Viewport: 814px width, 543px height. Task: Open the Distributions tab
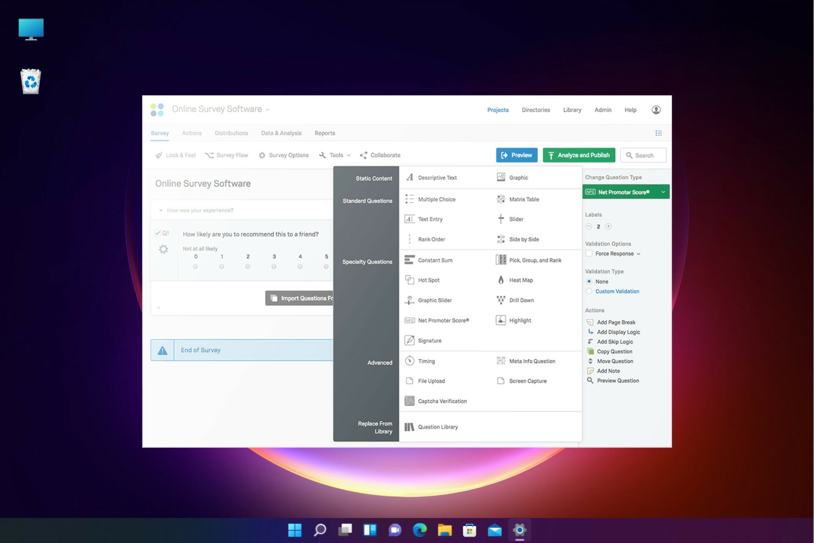tap(231, 133)
